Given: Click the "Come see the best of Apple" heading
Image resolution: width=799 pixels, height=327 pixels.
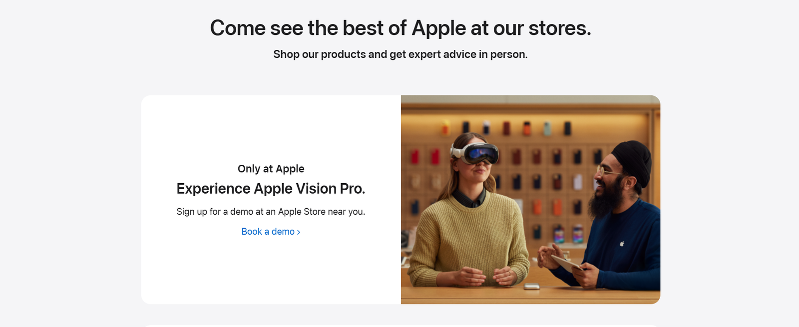Looking at the screenshot, I should tap(400, 28).
